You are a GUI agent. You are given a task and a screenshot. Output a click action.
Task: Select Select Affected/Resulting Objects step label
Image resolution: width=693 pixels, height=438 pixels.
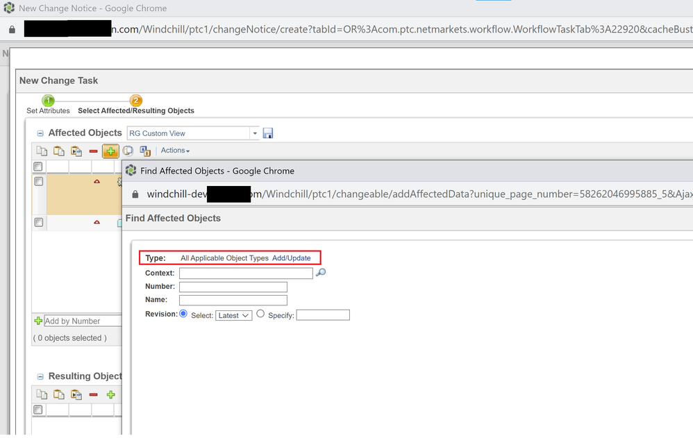point(136,110)
